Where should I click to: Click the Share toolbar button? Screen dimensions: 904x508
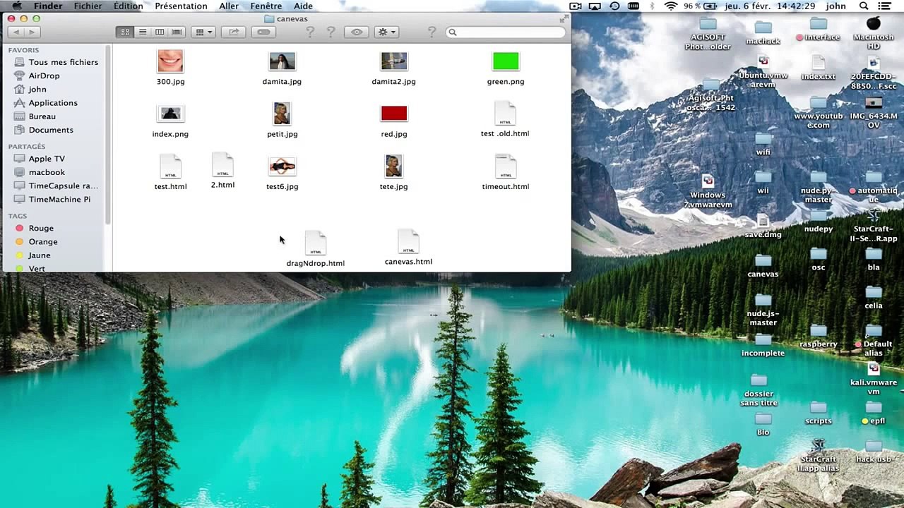click(233, 32)
